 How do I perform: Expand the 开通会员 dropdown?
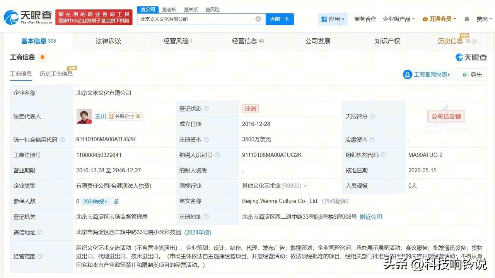click(x=439, y=19)
